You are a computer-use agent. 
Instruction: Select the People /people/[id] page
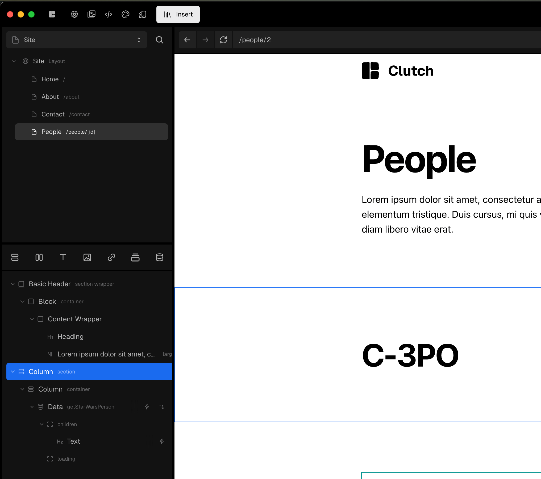[x=91, y=132]
